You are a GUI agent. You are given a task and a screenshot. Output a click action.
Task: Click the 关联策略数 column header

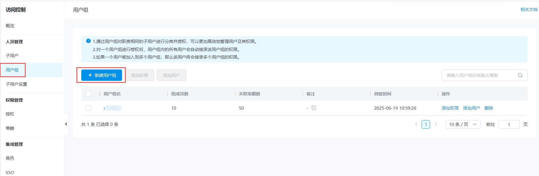coord(250,94)
